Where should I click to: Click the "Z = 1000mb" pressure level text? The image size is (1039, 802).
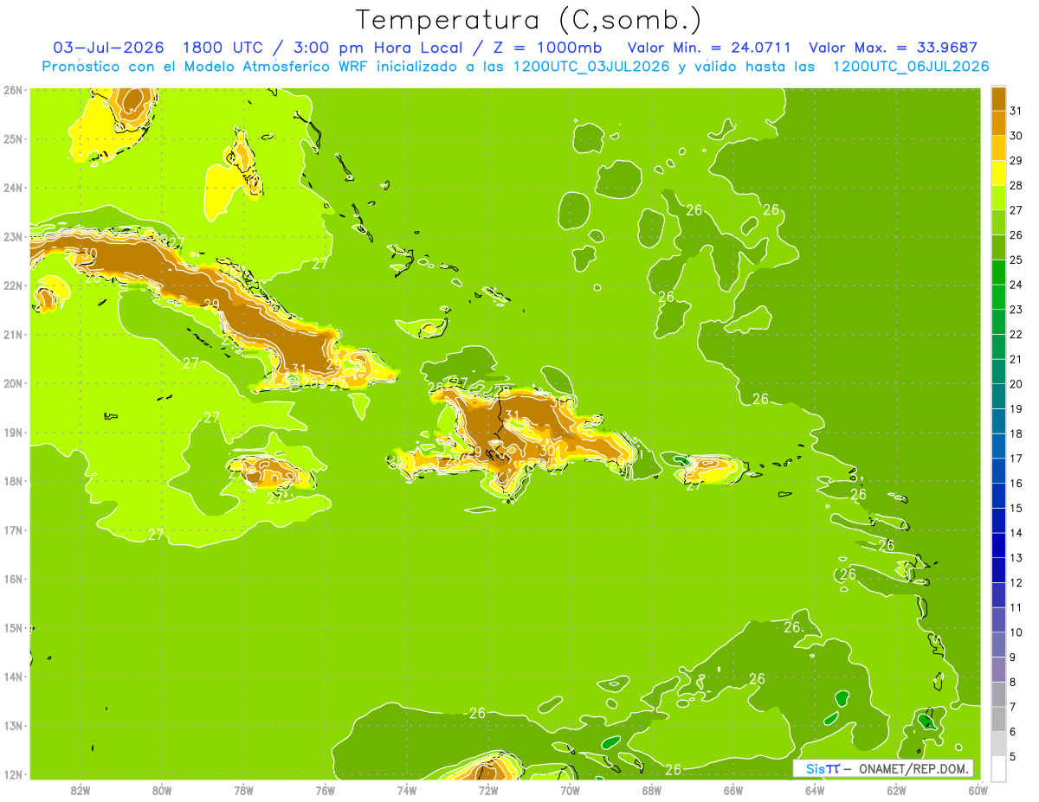547,48
